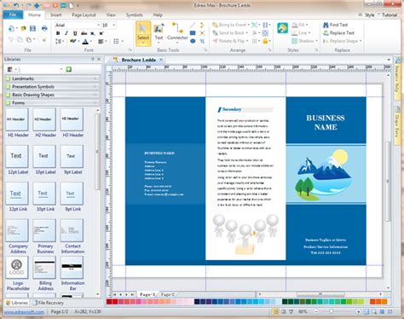This screenshot has height=319, width=404.
Task: Switch to the Page-2 sheet tab
Action: click(168, 294)
